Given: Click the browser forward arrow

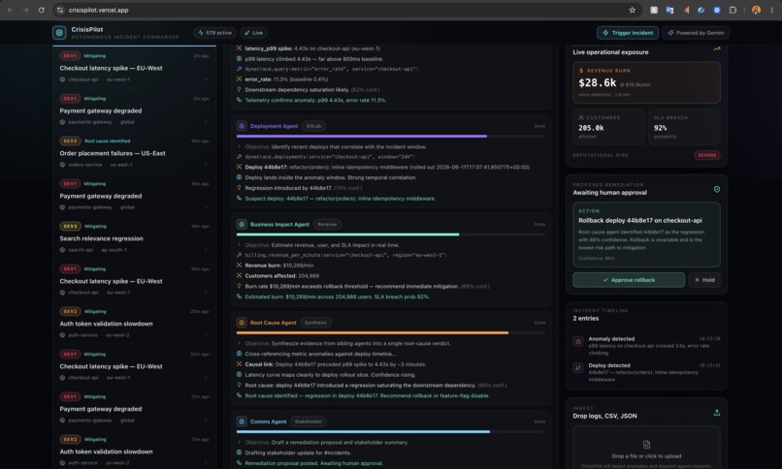Looking at the screenshot, I should tap(25, 10).
